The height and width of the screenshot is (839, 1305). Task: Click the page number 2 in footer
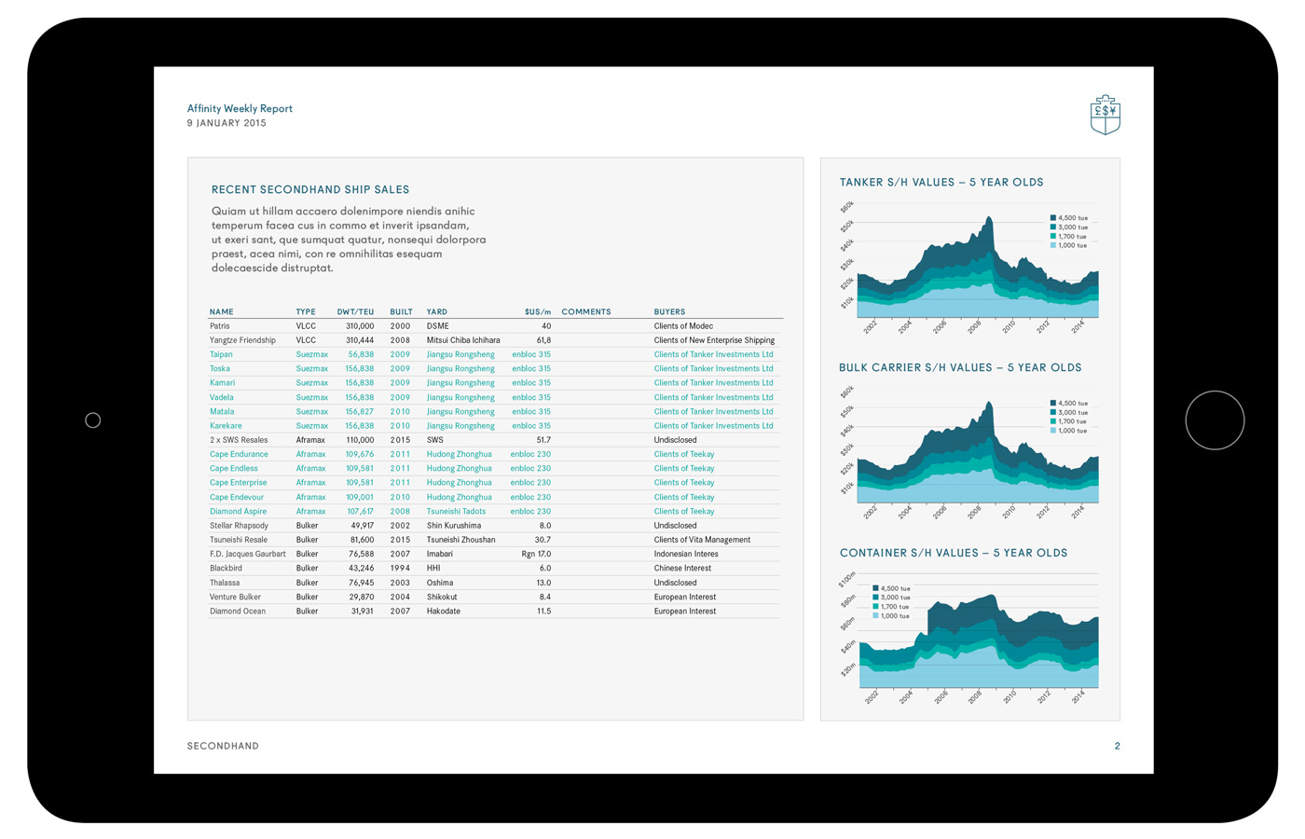click(x=1117, y=746)
